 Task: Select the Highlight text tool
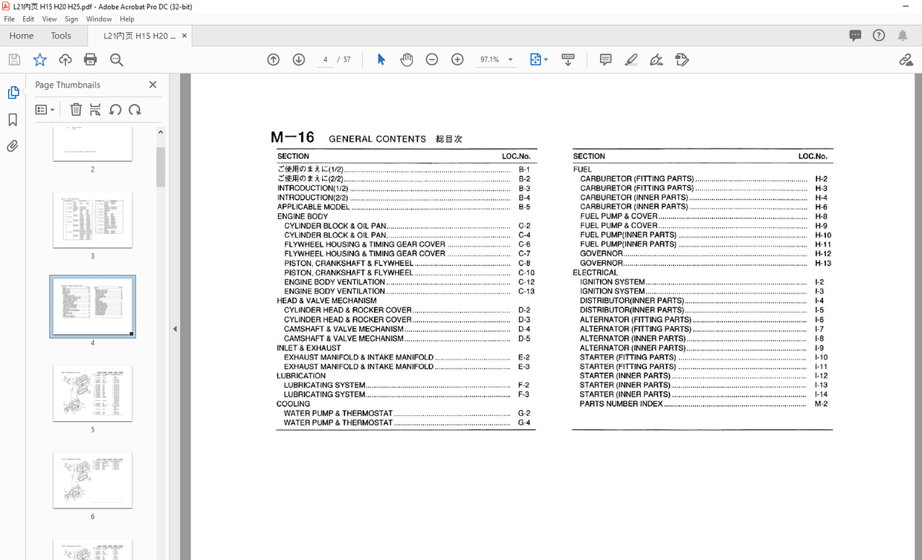tap(631, 59)
